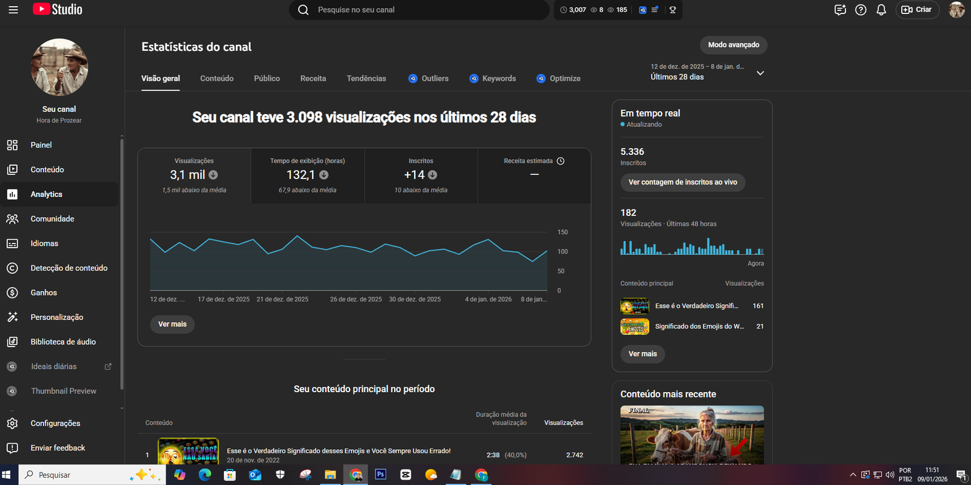
Task: Click the hamburger menu icon beside Studio logo
Action: (x=13, y=10)
